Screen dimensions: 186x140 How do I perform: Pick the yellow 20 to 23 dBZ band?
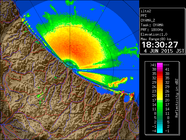160,96
